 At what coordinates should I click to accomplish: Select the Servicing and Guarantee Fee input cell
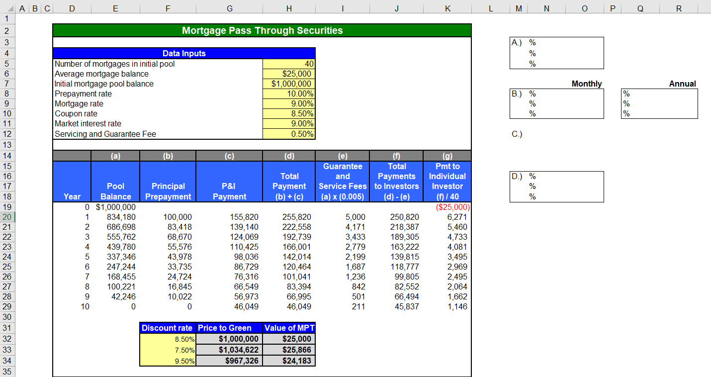[x=288, y=133]
